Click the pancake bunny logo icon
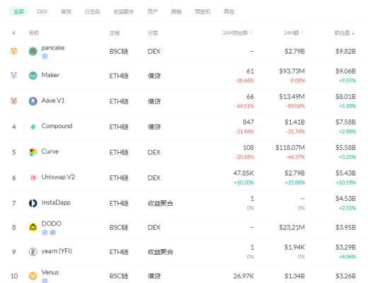 (33, 51)
